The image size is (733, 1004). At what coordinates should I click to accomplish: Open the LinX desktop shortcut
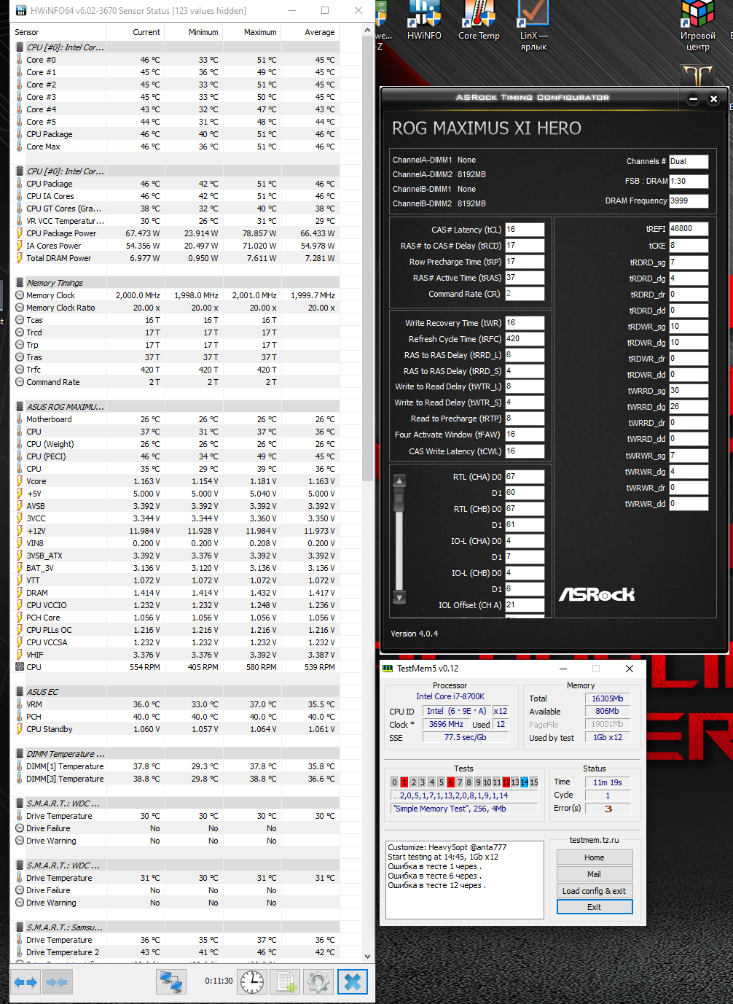coord(533,26)
